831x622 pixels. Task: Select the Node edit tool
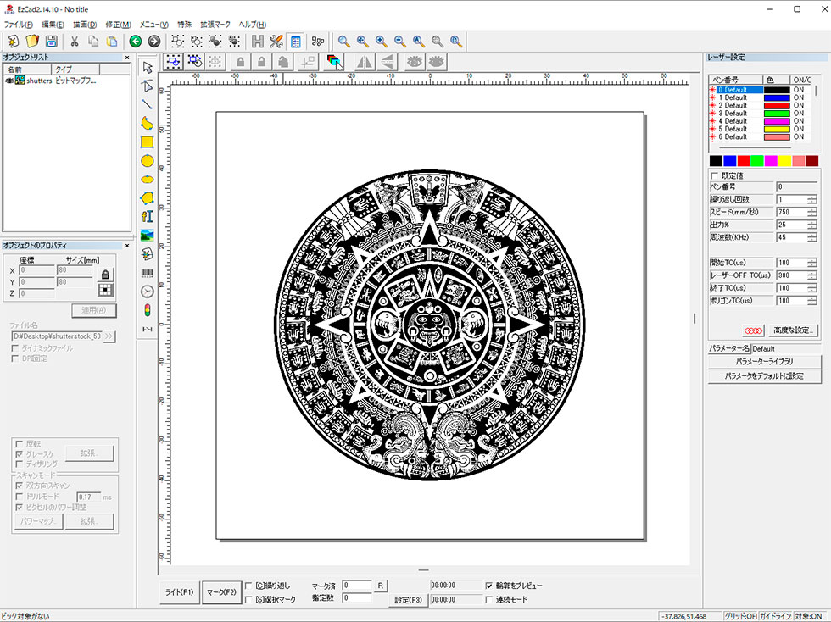pyautogui.click(x=148, y=86)
